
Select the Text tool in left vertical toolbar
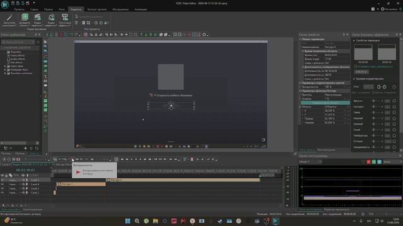pyautogui.click(x=45, y=77)
